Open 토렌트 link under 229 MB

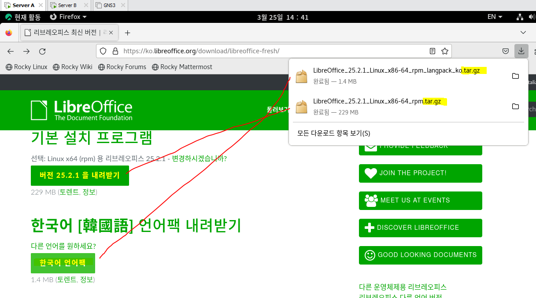point(69,192)
